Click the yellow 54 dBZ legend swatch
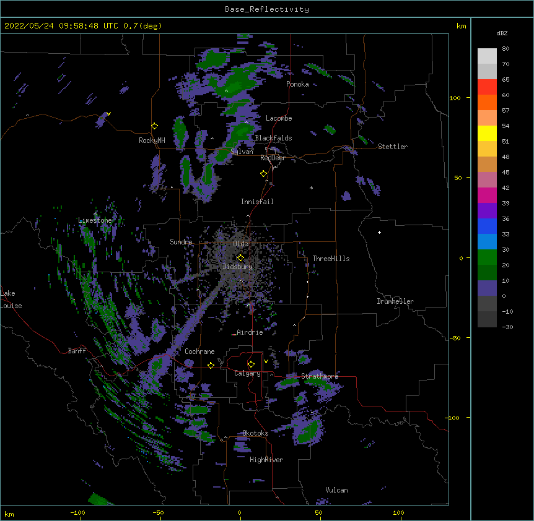This screenshot has width=534, height=521. 487,133
